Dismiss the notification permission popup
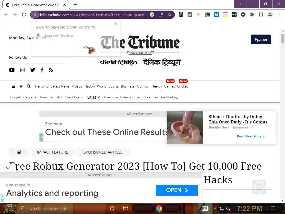Screen dimensions: 285x214 coord(116,23)
